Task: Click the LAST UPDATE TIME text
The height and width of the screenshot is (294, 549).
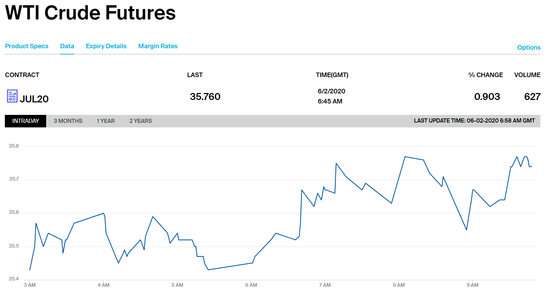Action: tap(474, 121)
